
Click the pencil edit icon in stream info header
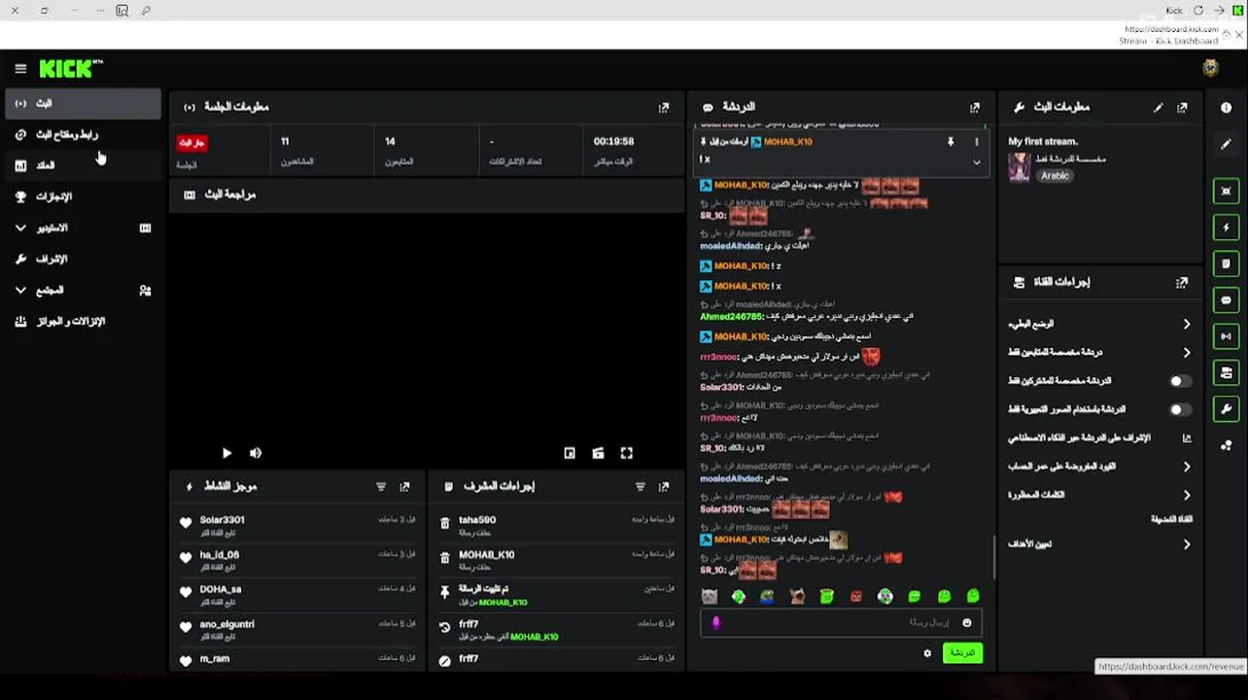point(1158,108)
